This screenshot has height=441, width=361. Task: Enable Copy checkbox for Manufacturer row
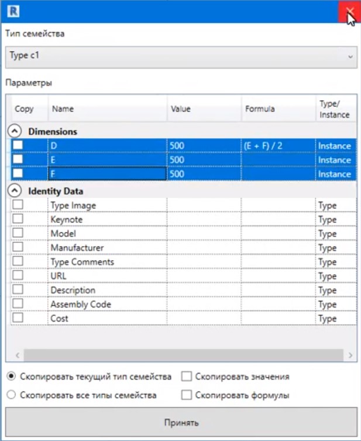point(18,247)
